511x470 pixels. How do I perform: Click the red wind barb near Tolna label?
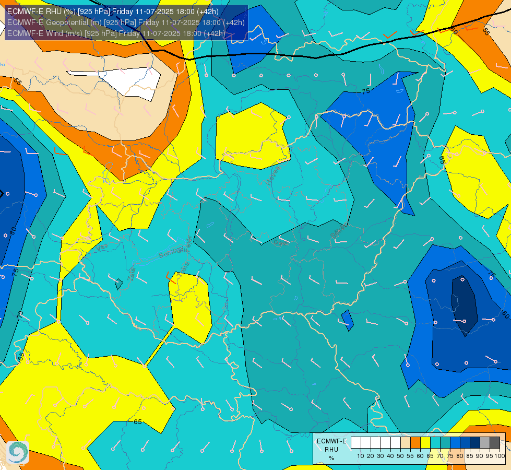click(171, 278)
